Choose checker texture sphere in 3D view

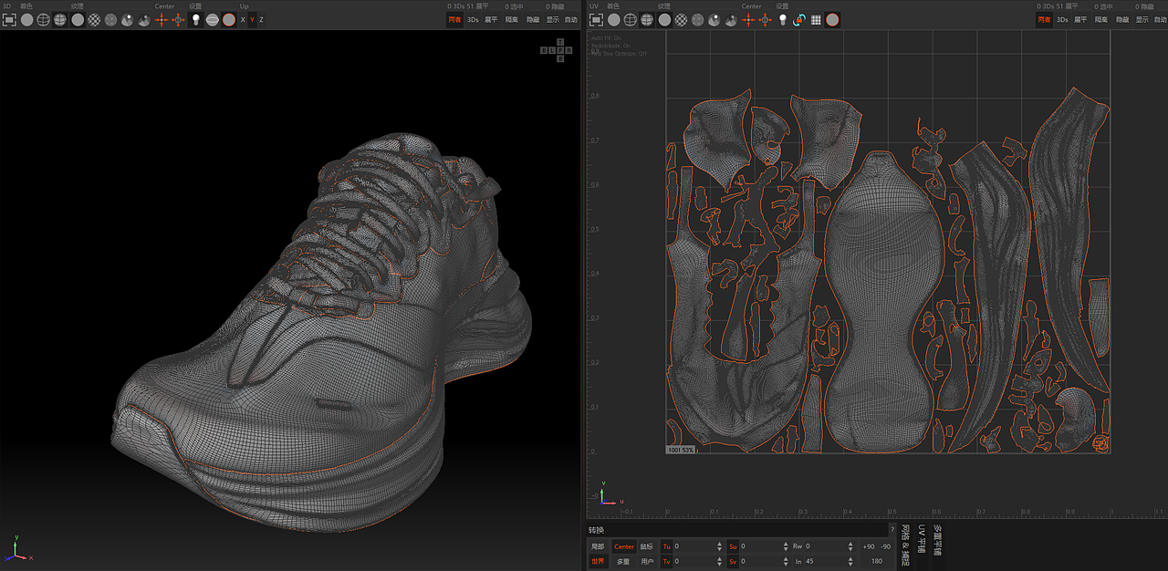pos(94,19)
